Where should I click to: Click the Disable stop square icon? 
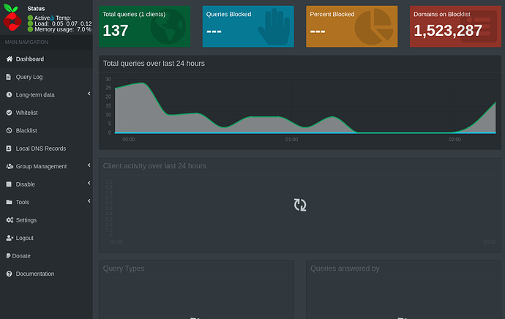9,184
